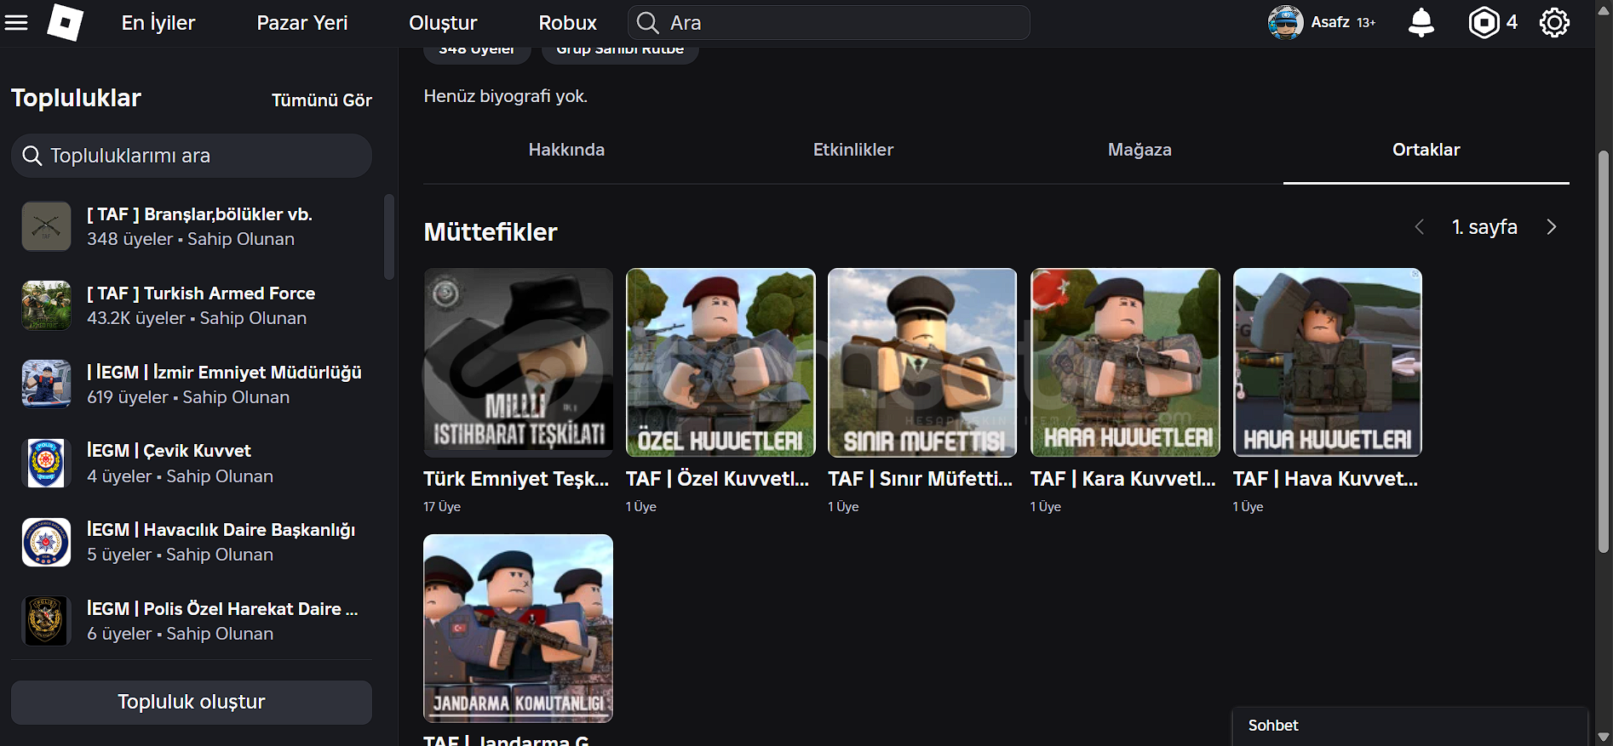Select the '[ TAF ] Turkish Armed Force' community name
The image size is (1613, 746).
[201, 293]
